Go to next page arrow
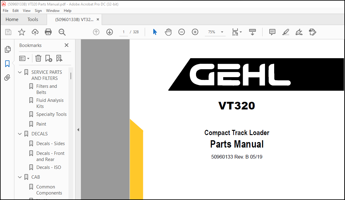The height and width of the screenshot is (200, 345). pyautogui.click(x=110, y=32)
